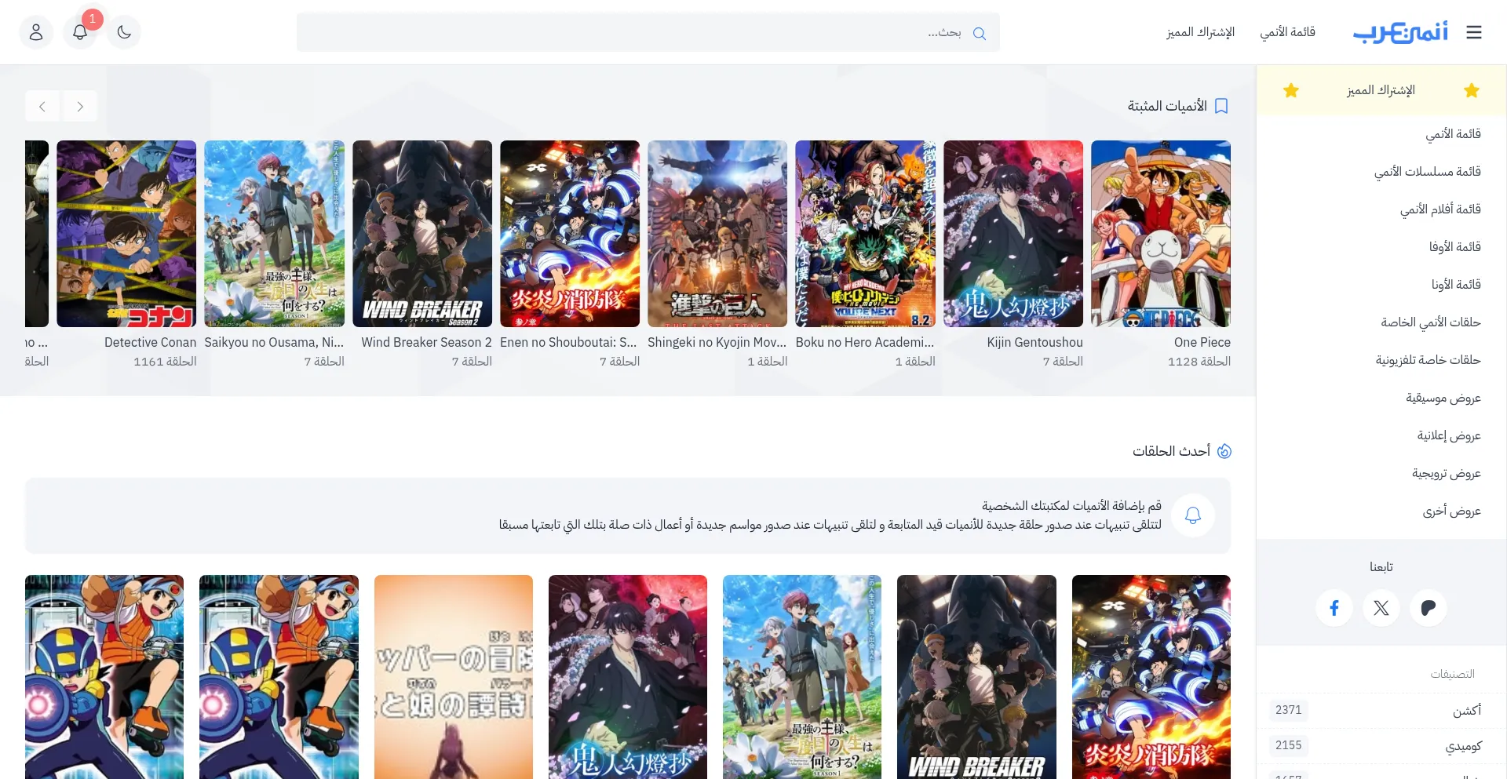1507x779 pixels.
Task: Open قائمة الأونا in the sidebar
Action: click(1456, 285)
